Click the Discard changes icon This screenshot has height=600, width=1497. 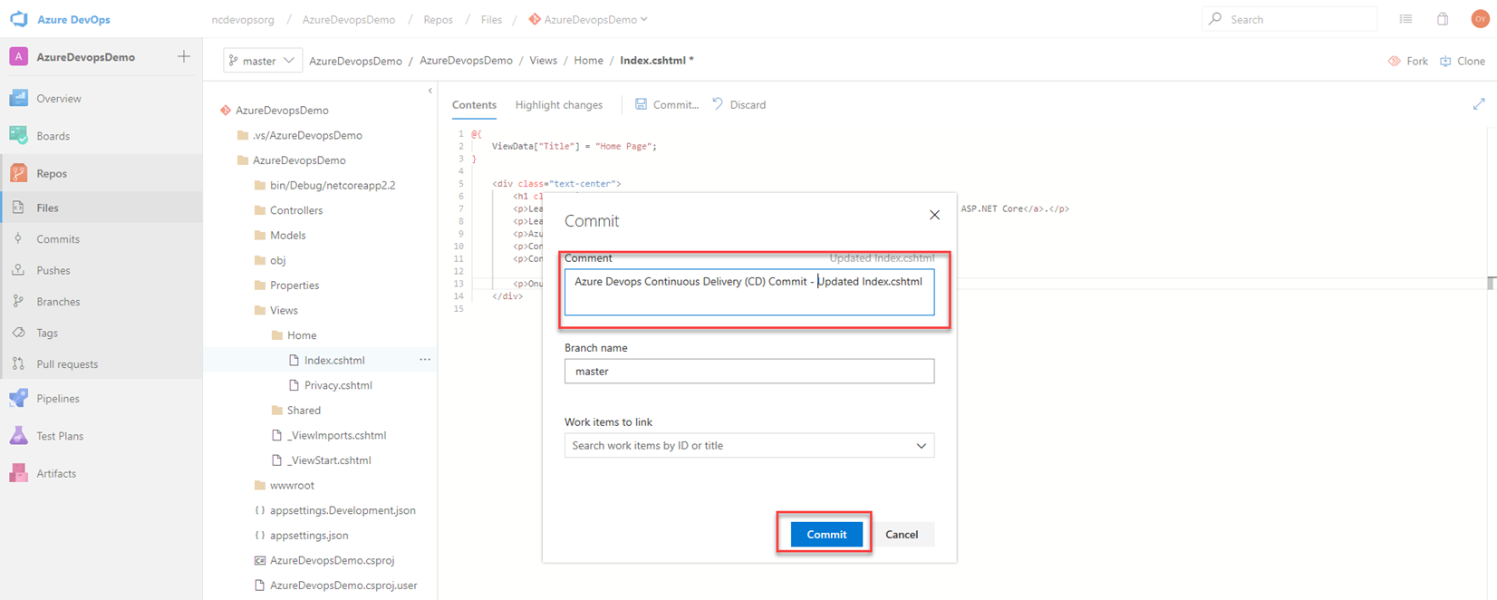(718, 104)
